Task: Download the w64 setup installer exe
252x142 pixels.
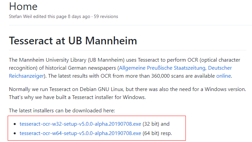Action: 80,133
